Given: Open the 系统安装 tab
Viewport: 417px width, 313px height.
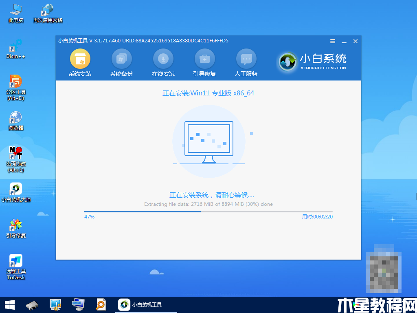Looking at the screenshot, I should tap(80, 63).
